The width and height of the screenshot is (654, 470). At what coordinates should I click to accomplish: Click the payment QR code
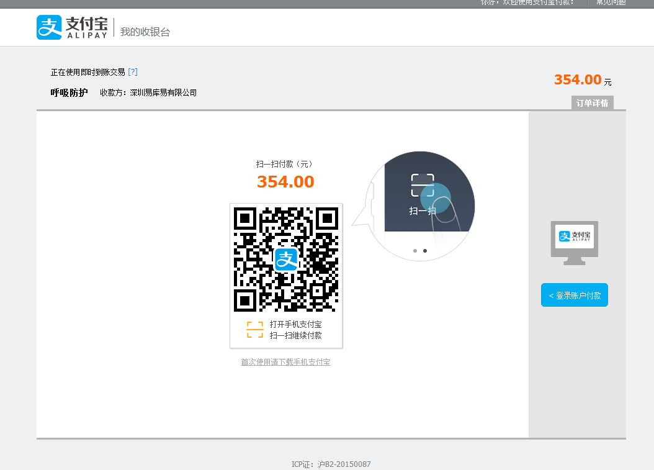coord(286,259)
